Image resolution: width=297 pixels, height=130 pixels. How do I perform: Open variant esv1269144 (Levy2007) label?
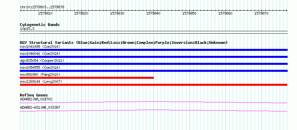pyautogui.click(x=41, y=81)
